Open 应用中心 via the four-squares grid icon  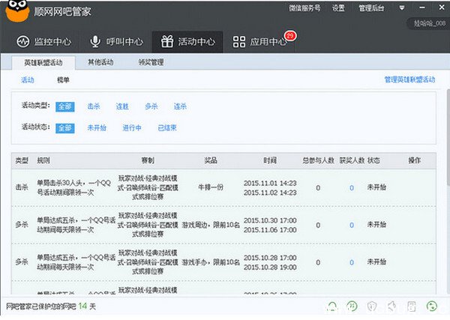[238, 42]
